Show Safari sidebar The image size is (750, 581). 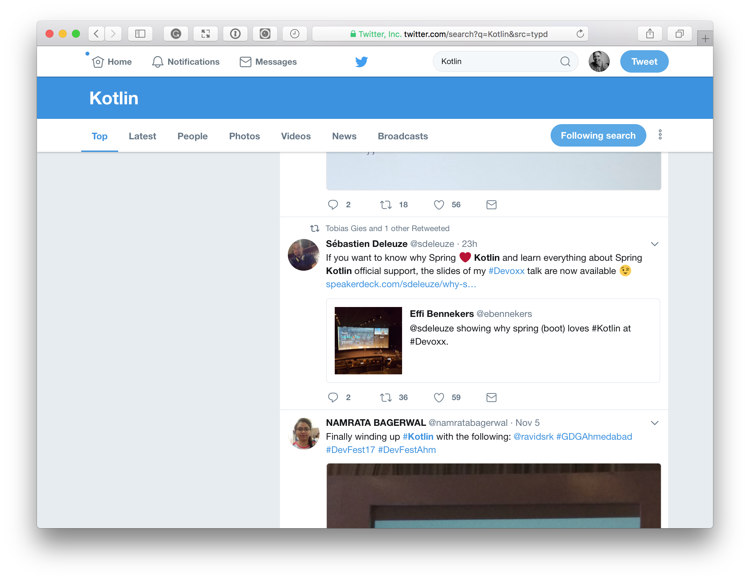[x=140, y=34]
